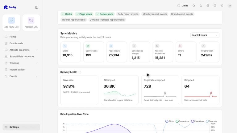Screen dimensions: 237x133
Task: Click the Attempted sparkline chart
Action: tap(120, 94)
